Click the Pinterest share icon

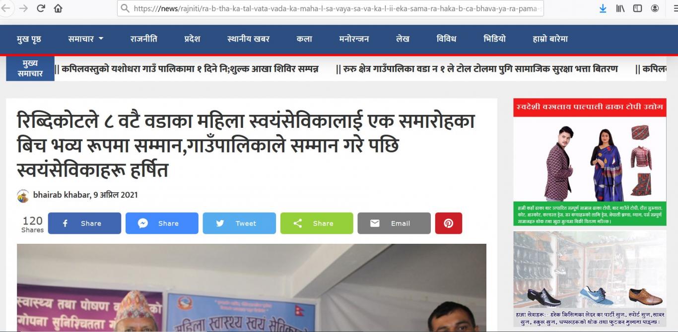coord(449,223)
